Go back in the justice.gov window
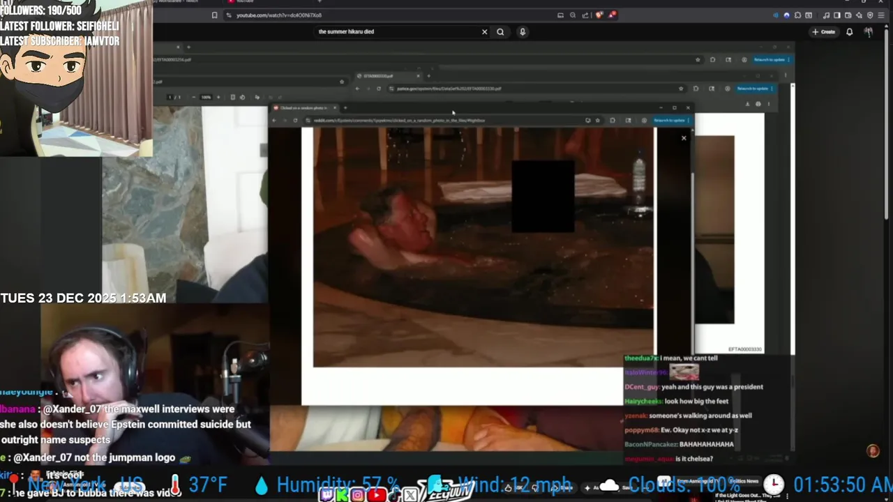893x502 pixels. [x=357, y=89]
